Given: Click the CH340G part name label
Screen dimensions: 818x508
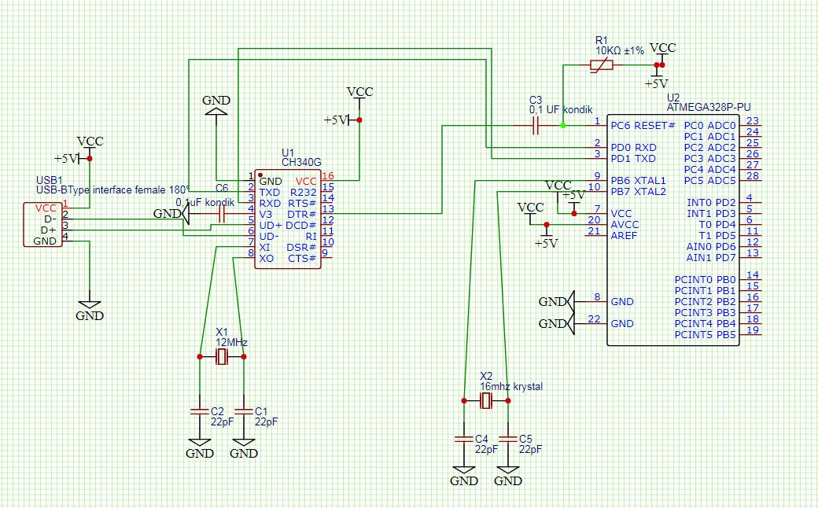Looking at the screenshot, I should click(302, 163).
